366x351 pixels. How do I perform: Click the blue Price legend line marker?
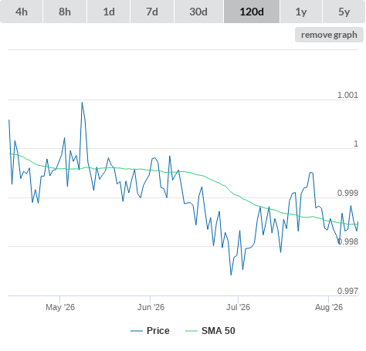pyautogui.click(x=137, y=331)
